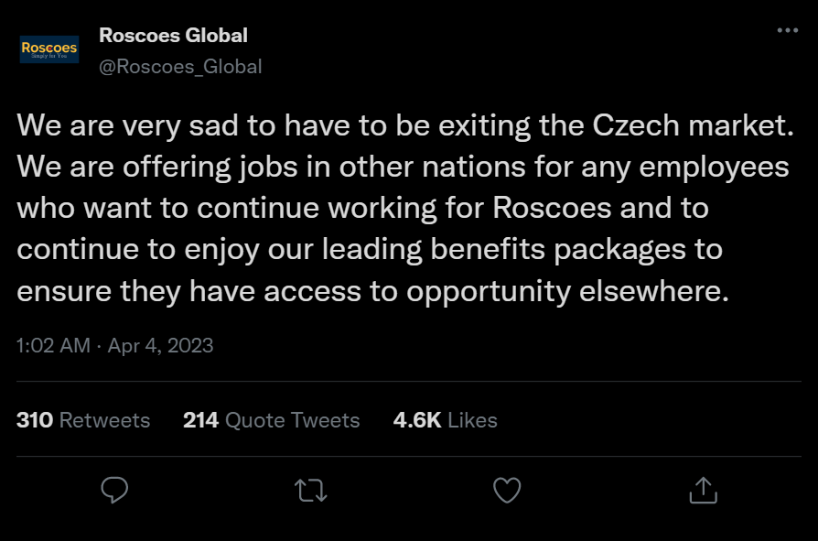Expand options with the three-dot menu

click(788, 29)
